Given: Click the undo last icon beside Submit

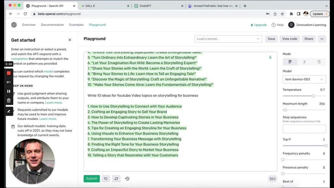Looking at the screenshot, I should (x=106, y=179).
